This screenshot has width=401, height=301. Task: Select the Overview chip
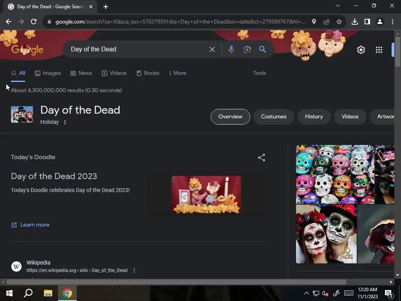[x=230, y=117]
